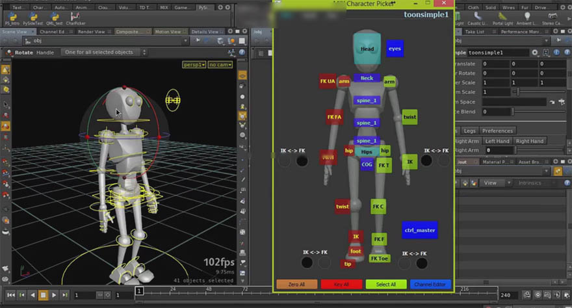Toggle left leg IK/FK filled circle
Image resolution: width=572 pixels, height=308 pixels.
[x=307, y=263]
